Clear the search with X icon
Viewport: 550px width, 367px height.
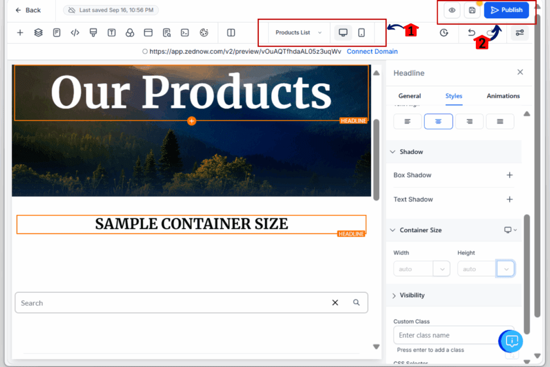[335, 303]
